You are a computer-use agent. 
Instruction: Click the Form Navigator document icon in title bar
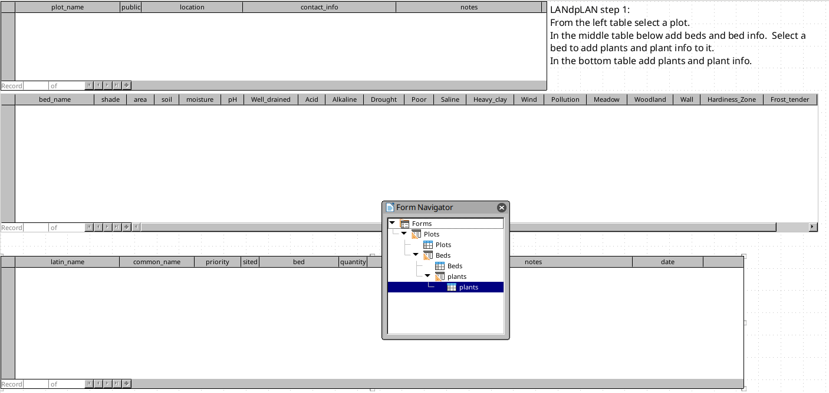[x=390, y=207]
